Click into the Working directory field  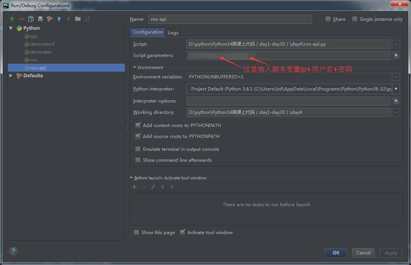[x=288, y=112]
